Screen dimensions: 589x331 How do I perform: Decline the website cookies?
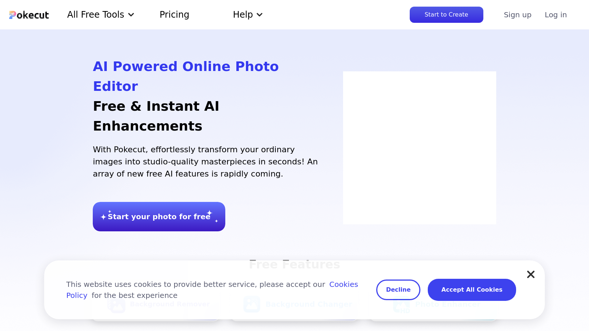(398, 289)
